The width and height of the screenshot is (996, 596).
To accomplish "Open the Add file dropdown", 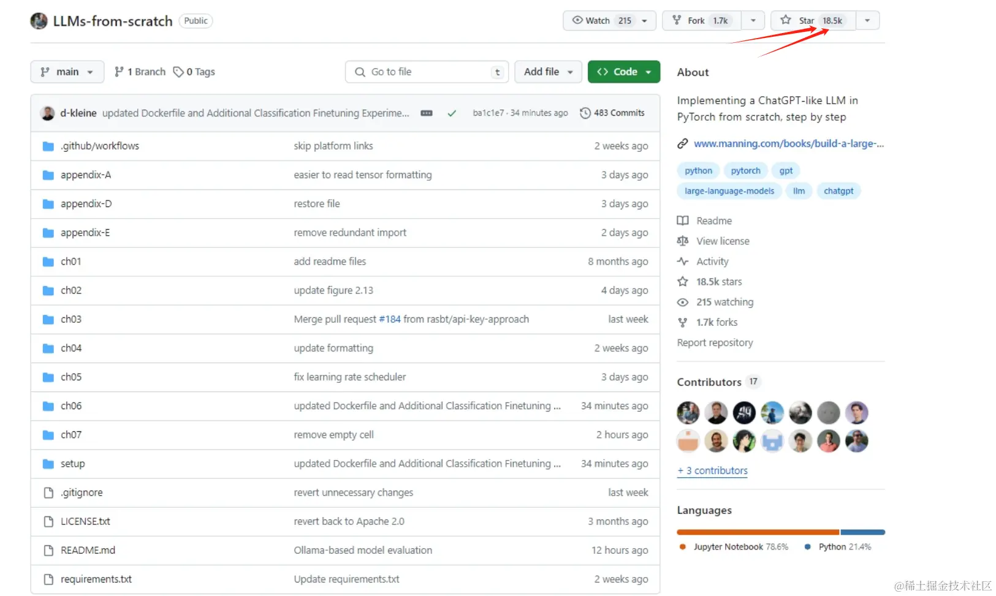I will pos(548,72).
